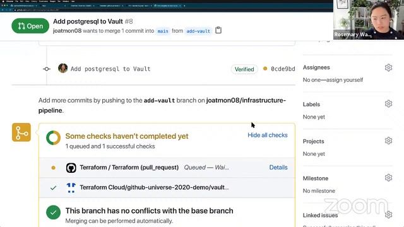
Task: Open the Linked issues settings gear
Action: point(389,214)
